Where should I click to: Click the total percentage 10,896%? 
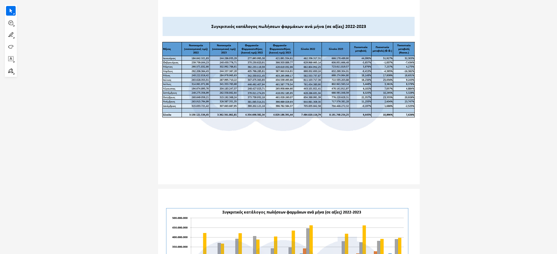(x=388, y=115)
